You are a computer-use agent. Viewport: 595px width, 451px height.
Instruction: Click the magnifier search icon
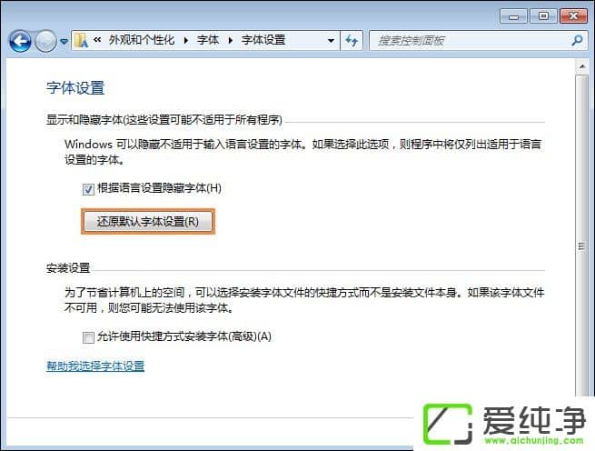tap(577, 40)
